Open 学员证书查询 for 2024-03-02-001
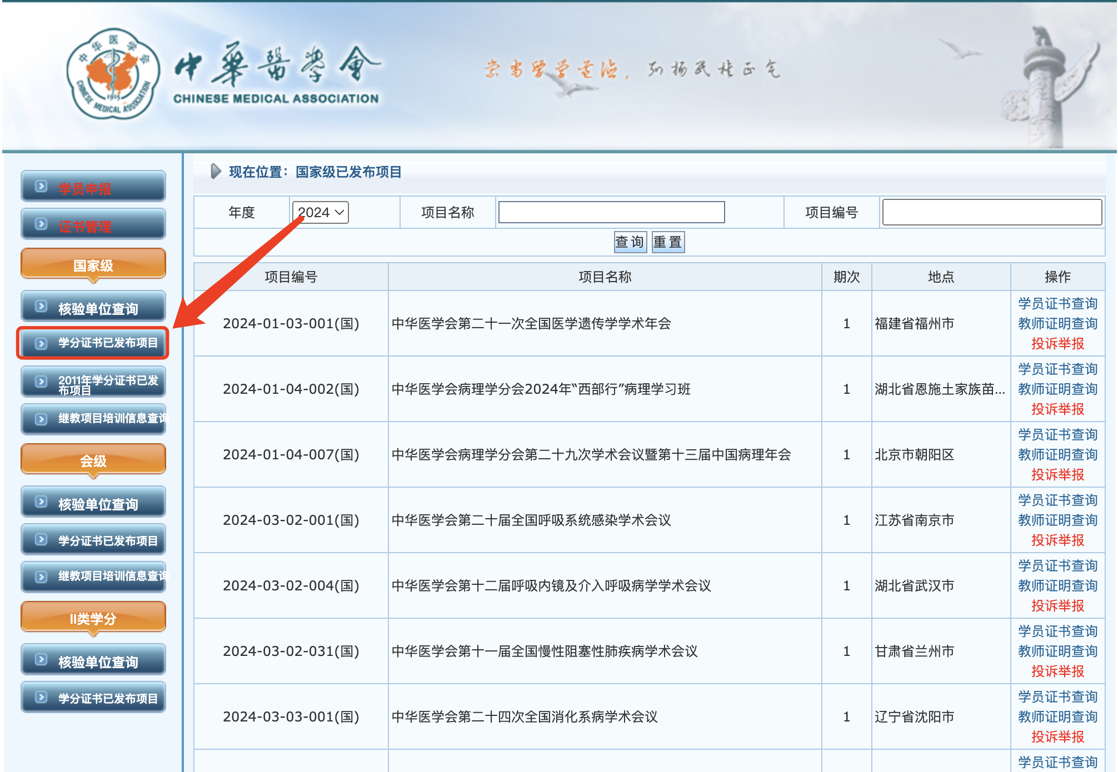 pos(1057,500)
